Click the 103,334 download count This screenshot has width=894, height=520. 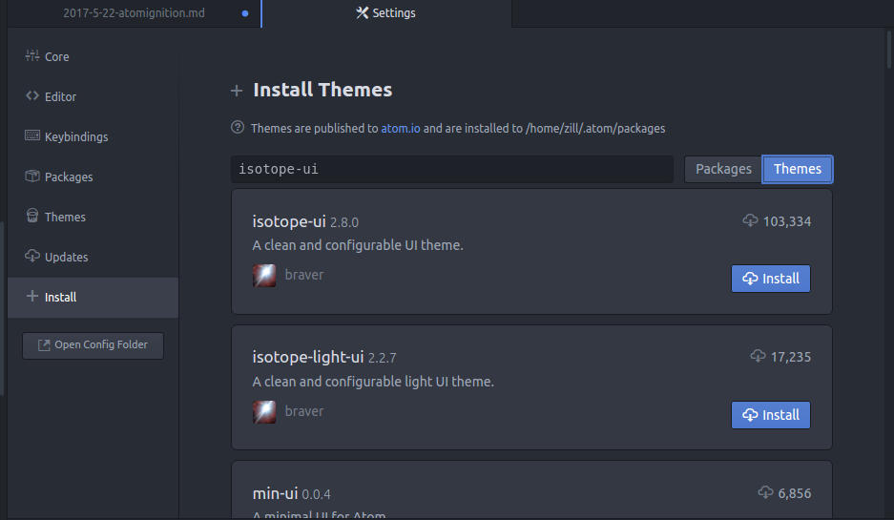point(787,221)
